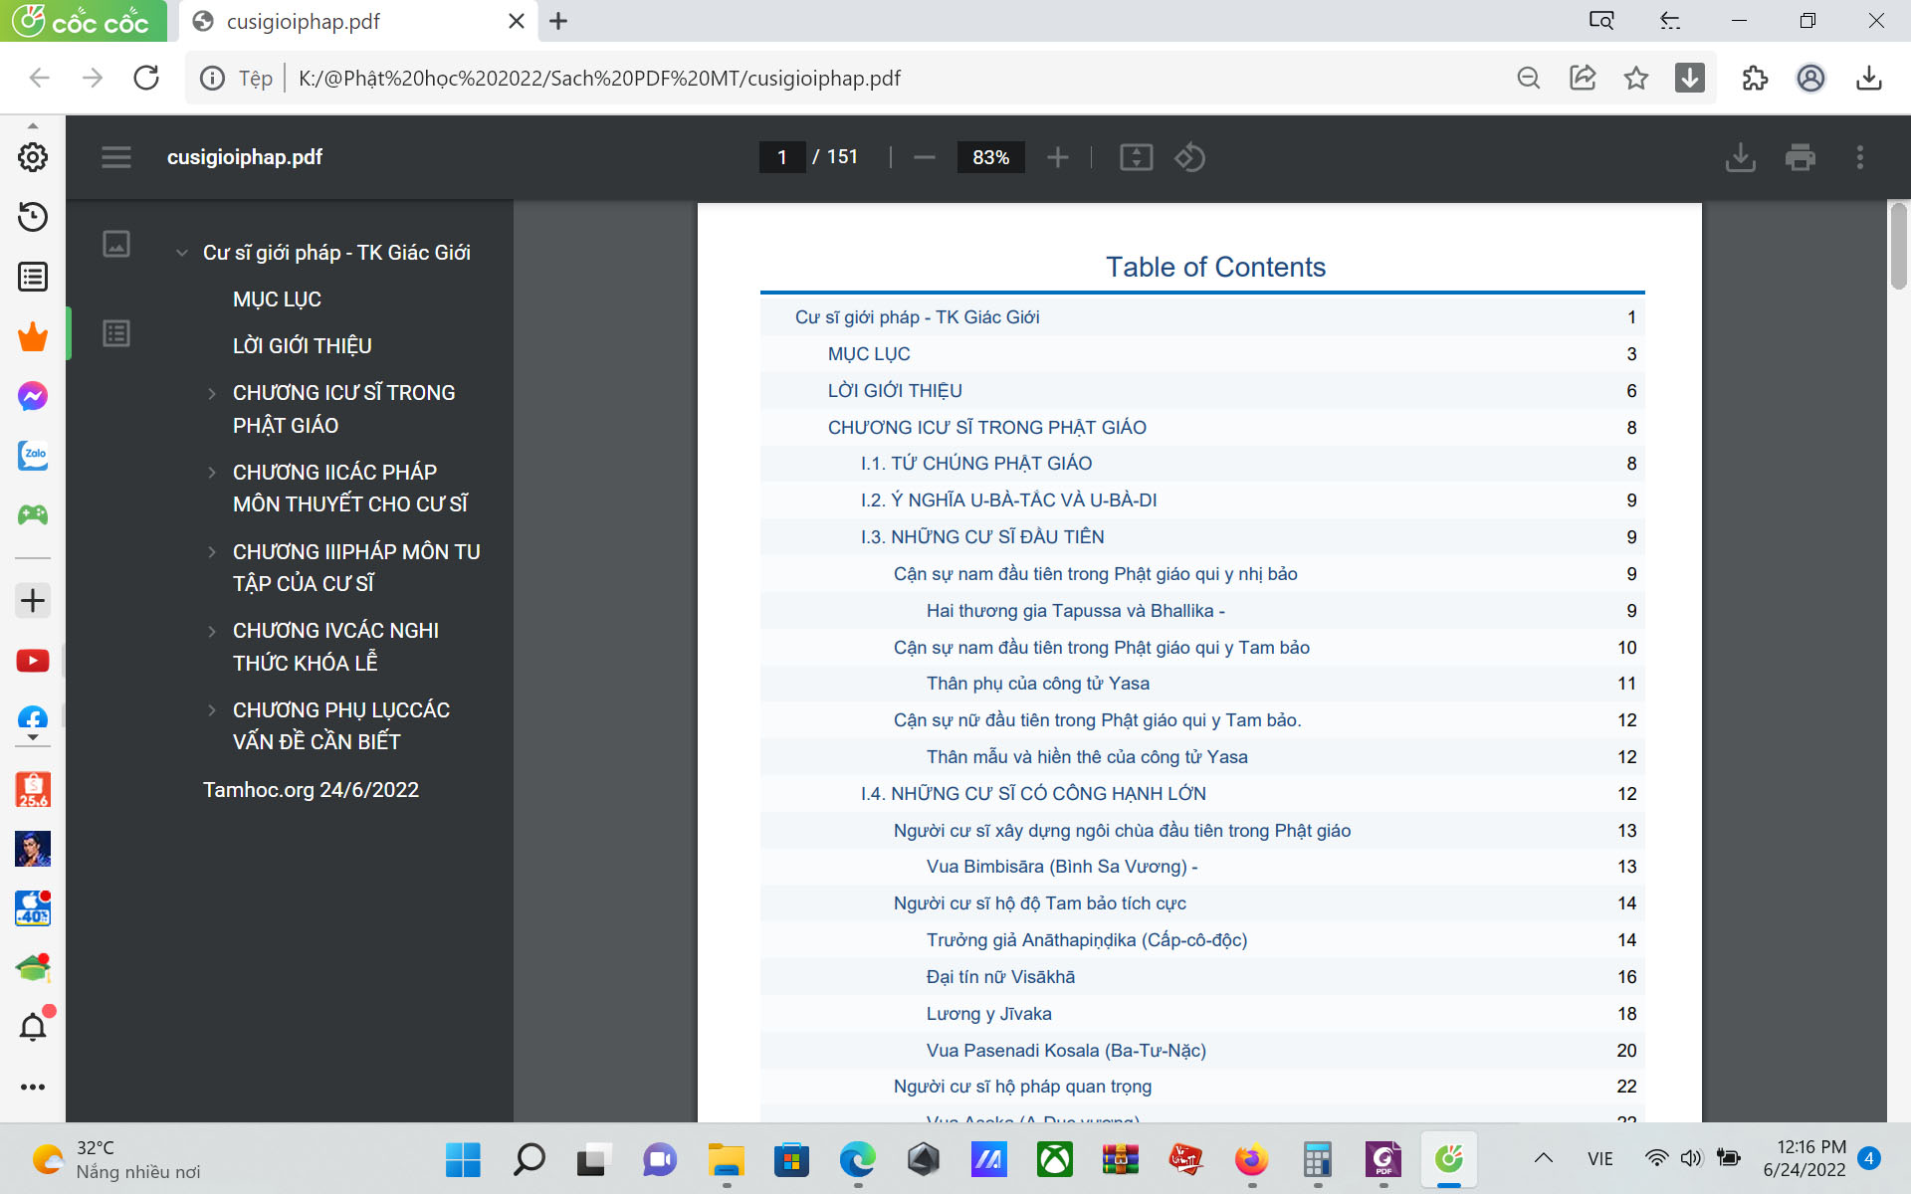Open clock and date 12:16 PM
This screenshot has width=1911, height=1194.
pos(1804,1158)
